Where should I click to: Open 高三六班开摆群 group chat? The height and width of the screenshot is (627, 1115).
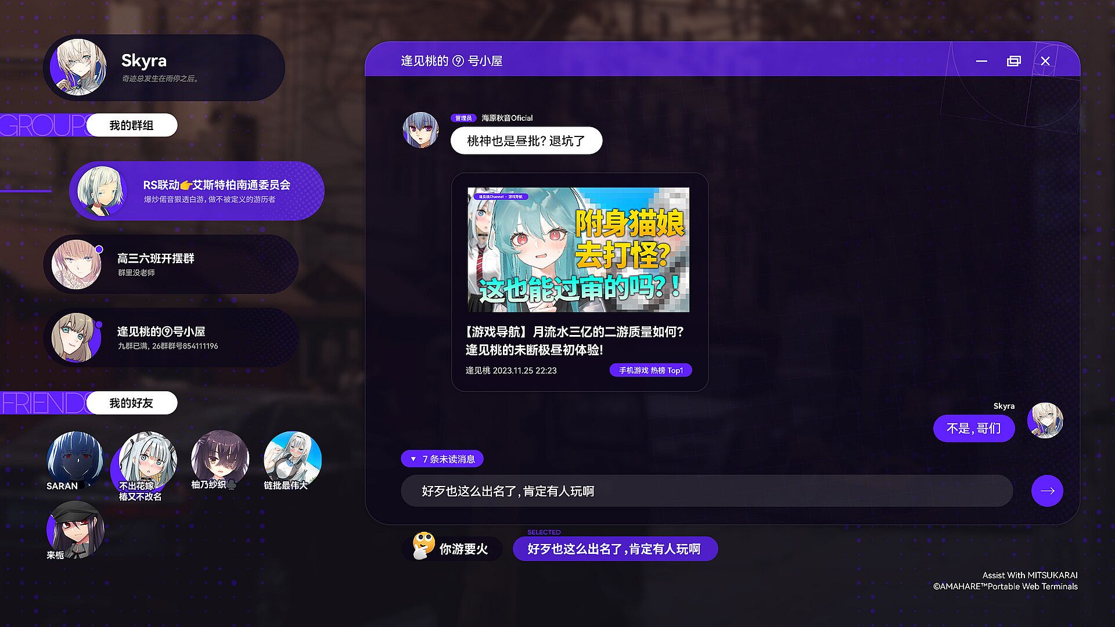(171, 265)
